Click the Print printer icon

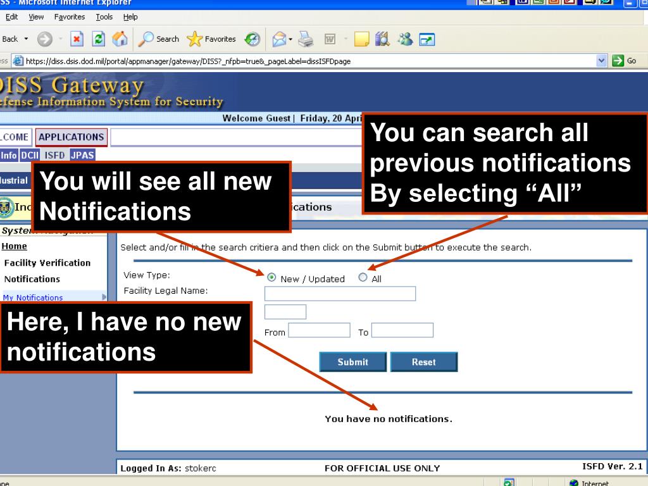click(x=306, y=39)
